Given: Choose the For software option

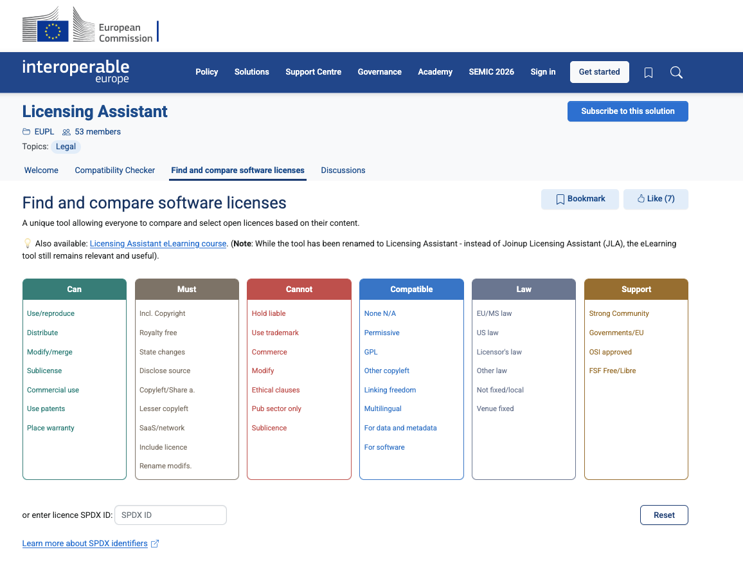Looking at the screenshot, I should (384, 447).
